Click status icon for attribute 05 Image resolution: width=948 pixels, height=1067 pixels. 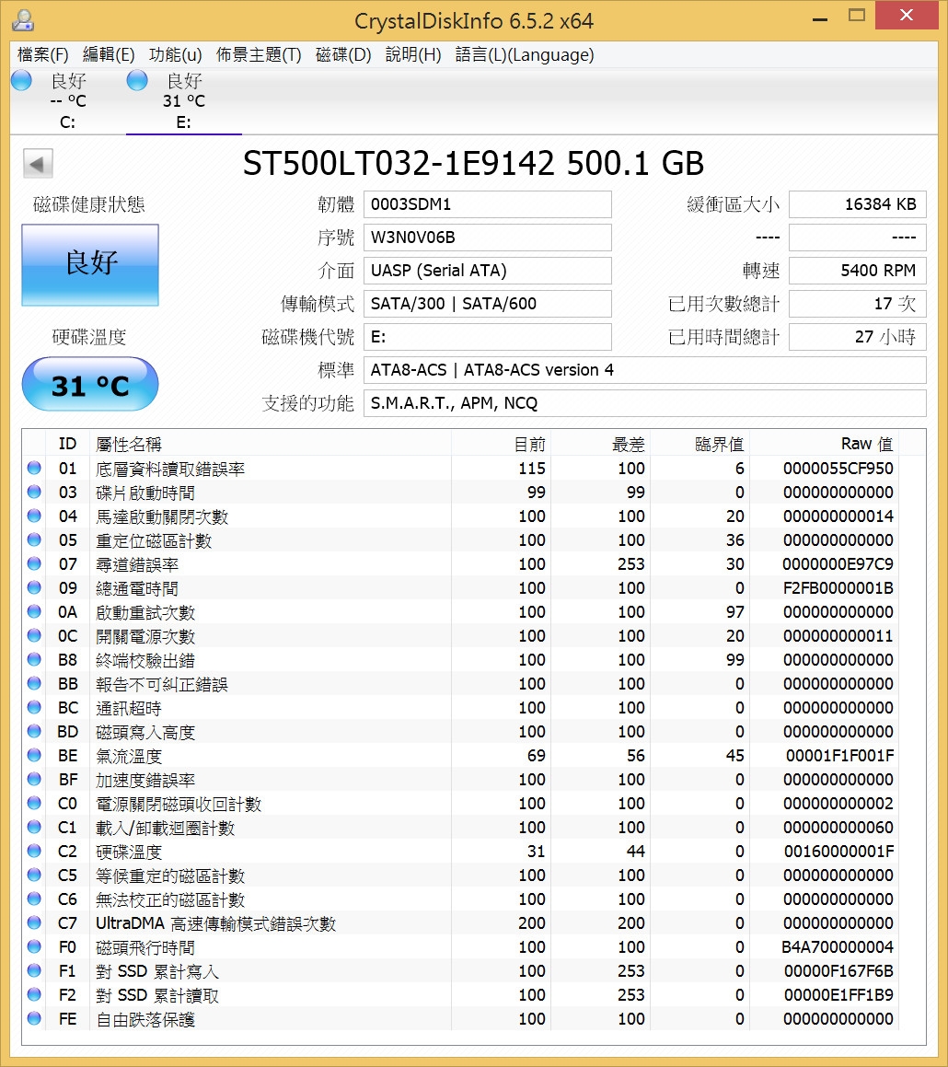click(34, 539)
